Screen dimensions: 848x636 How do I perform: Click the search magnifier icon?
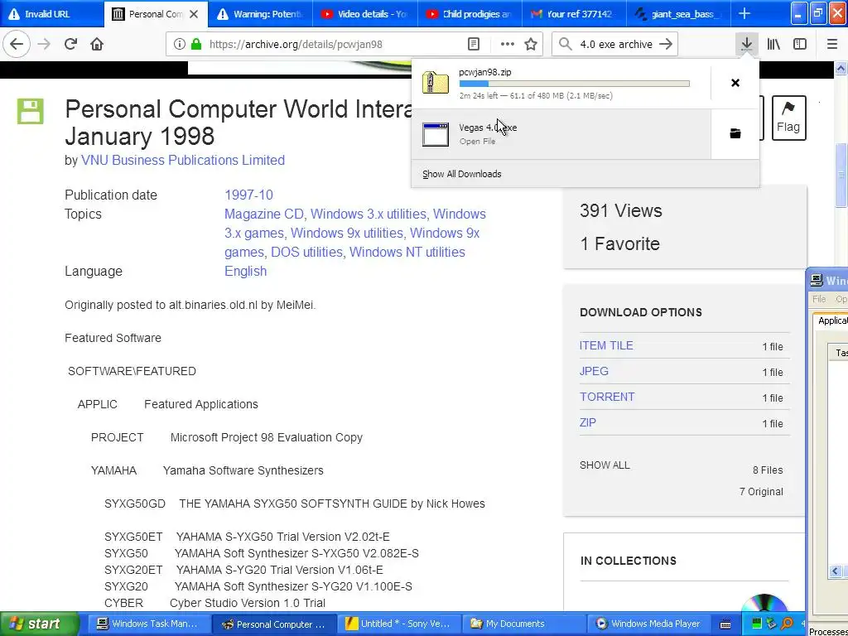click(x=565, y=45)
